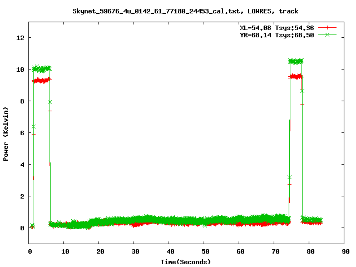The height and width of the screenshot is (267, 356).
Task: Click the x-axis tick label '30'
Action: point(135,251)
